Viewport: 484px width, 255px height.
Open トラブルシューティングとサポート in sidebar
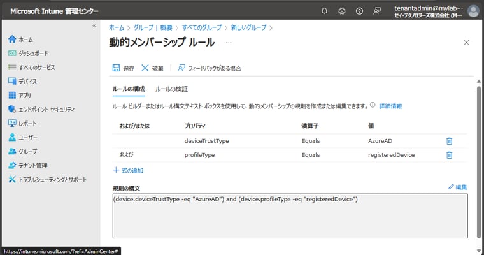point(48,180)
